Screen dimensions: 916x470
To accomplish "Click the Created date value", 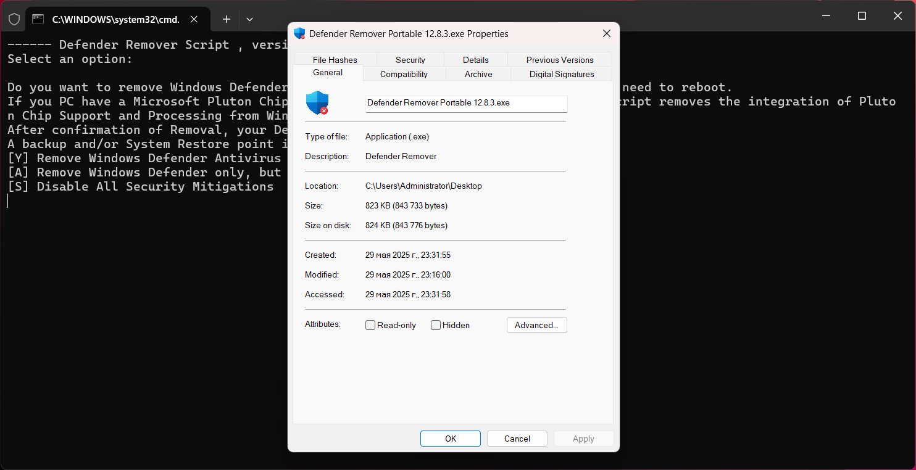I will coord(408,255).
